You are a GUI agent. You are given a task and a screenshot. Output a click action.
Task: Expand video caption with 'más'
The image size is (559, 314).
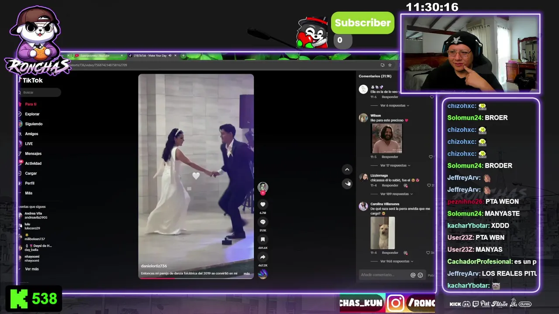pos(247,273)
